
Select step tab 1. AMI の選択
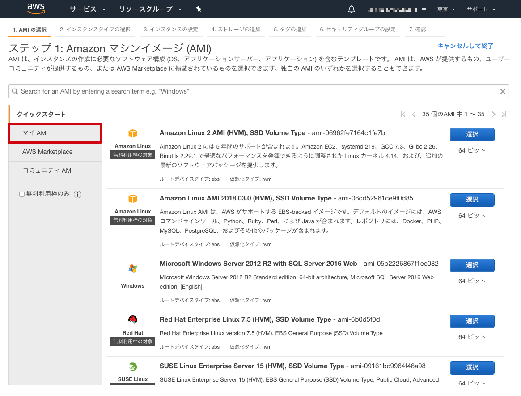(30, 30)
